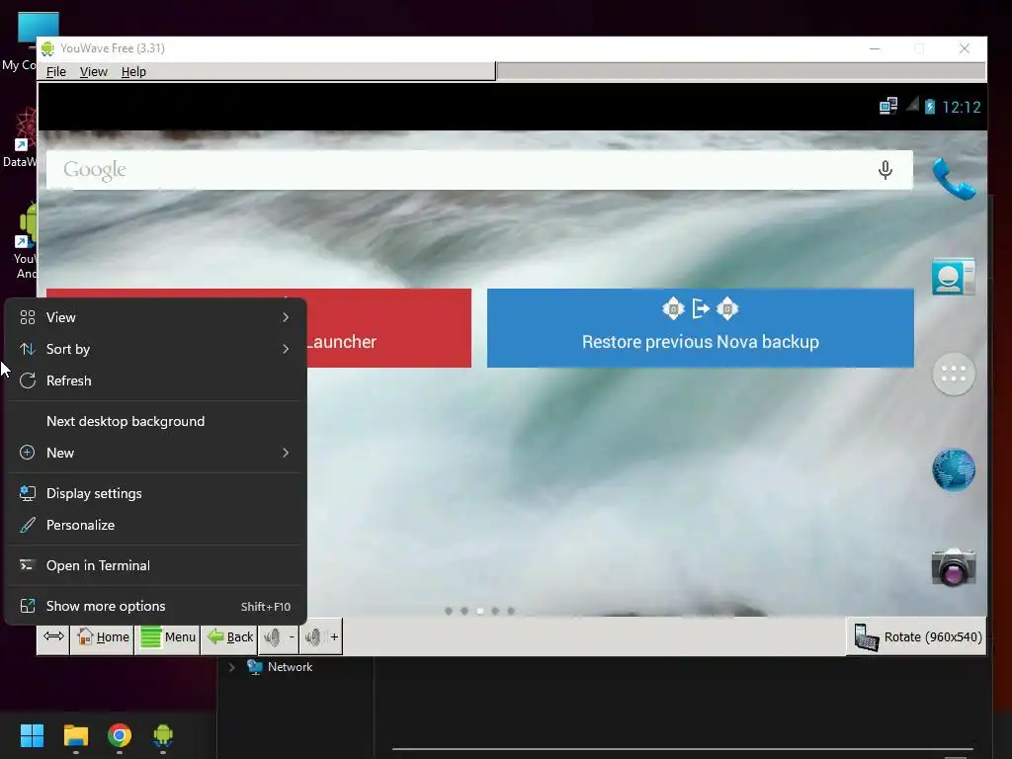Expand the Network tree node chevron
The height and width of the screenshot is (759, 1012).
(x=231, y=667)
